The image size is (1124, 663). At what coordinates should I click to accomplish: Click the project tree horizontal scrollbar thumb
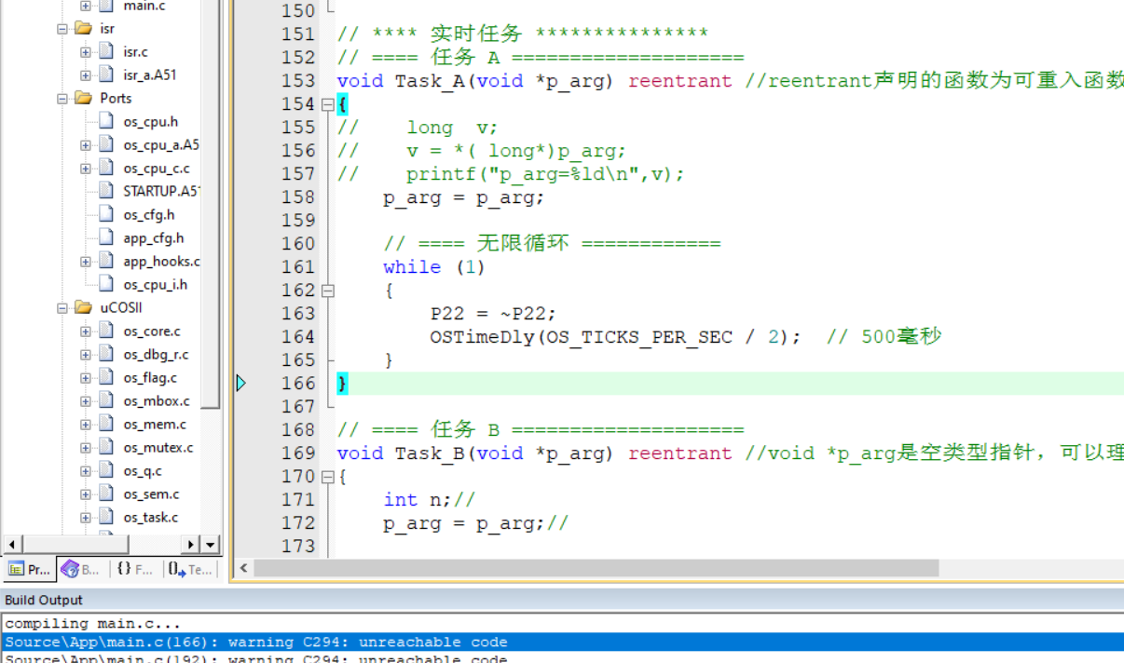click(75, 545)
